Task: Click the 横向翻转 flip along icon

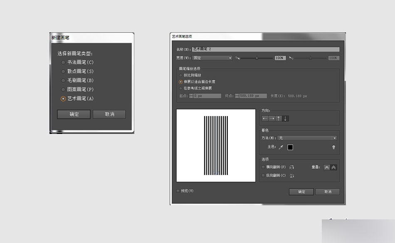Action: 292,167
